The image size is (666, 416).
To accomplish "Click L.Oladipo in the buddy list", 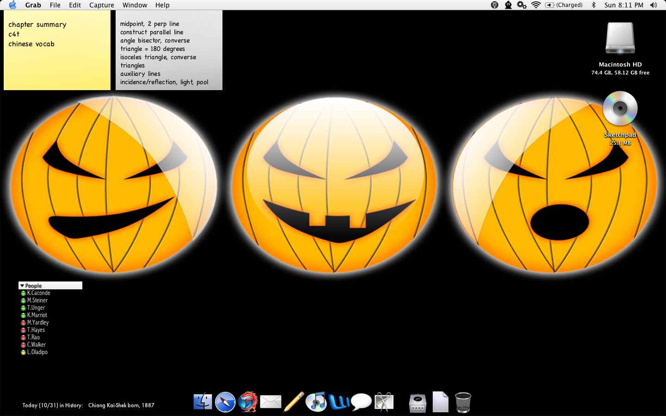I will tap(37, 352).
